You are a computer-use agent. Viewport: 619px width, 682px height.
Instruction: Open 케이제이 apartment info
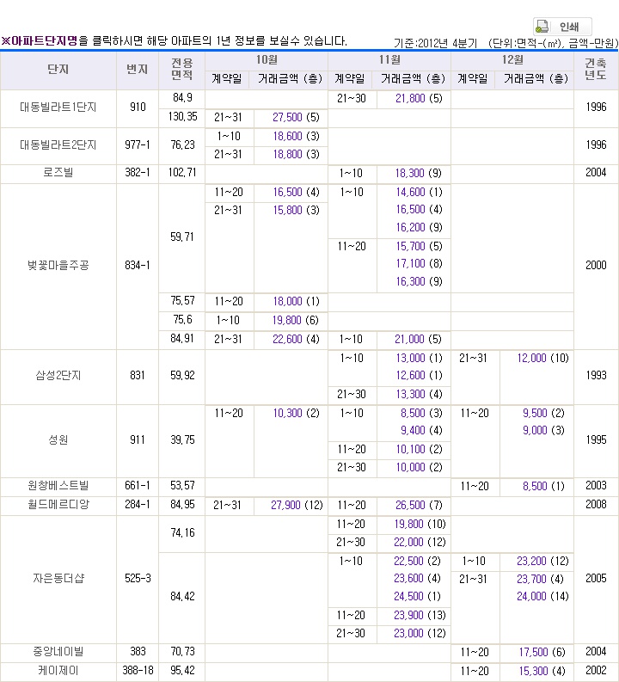coord(58,671)
